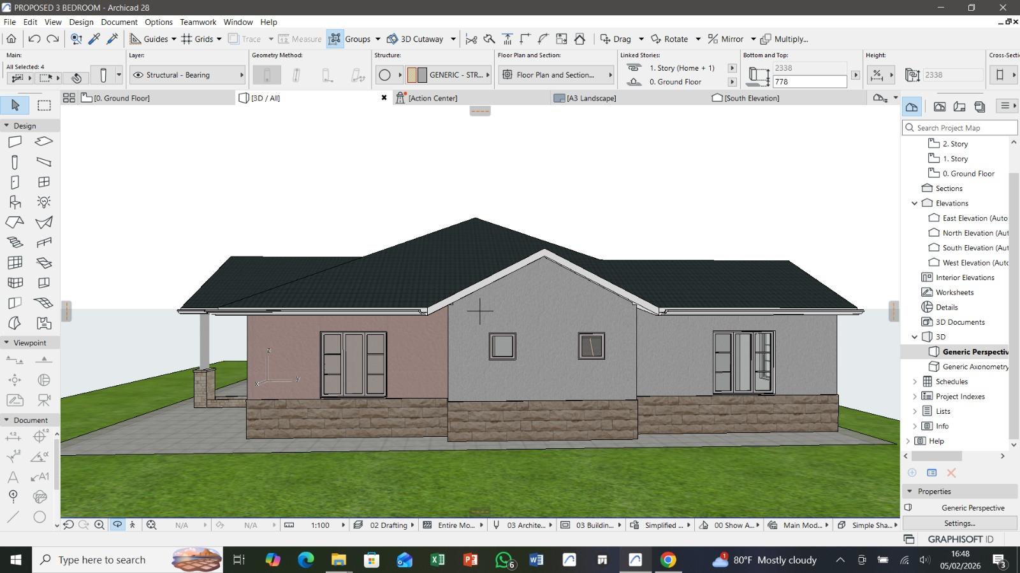
Task: Open Generic Axonometry view
Action: point(975,367)
